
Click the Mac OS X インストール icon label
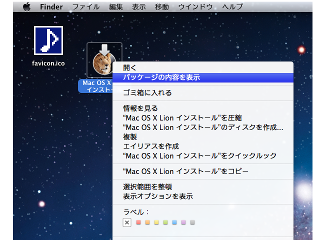[96, 86]
